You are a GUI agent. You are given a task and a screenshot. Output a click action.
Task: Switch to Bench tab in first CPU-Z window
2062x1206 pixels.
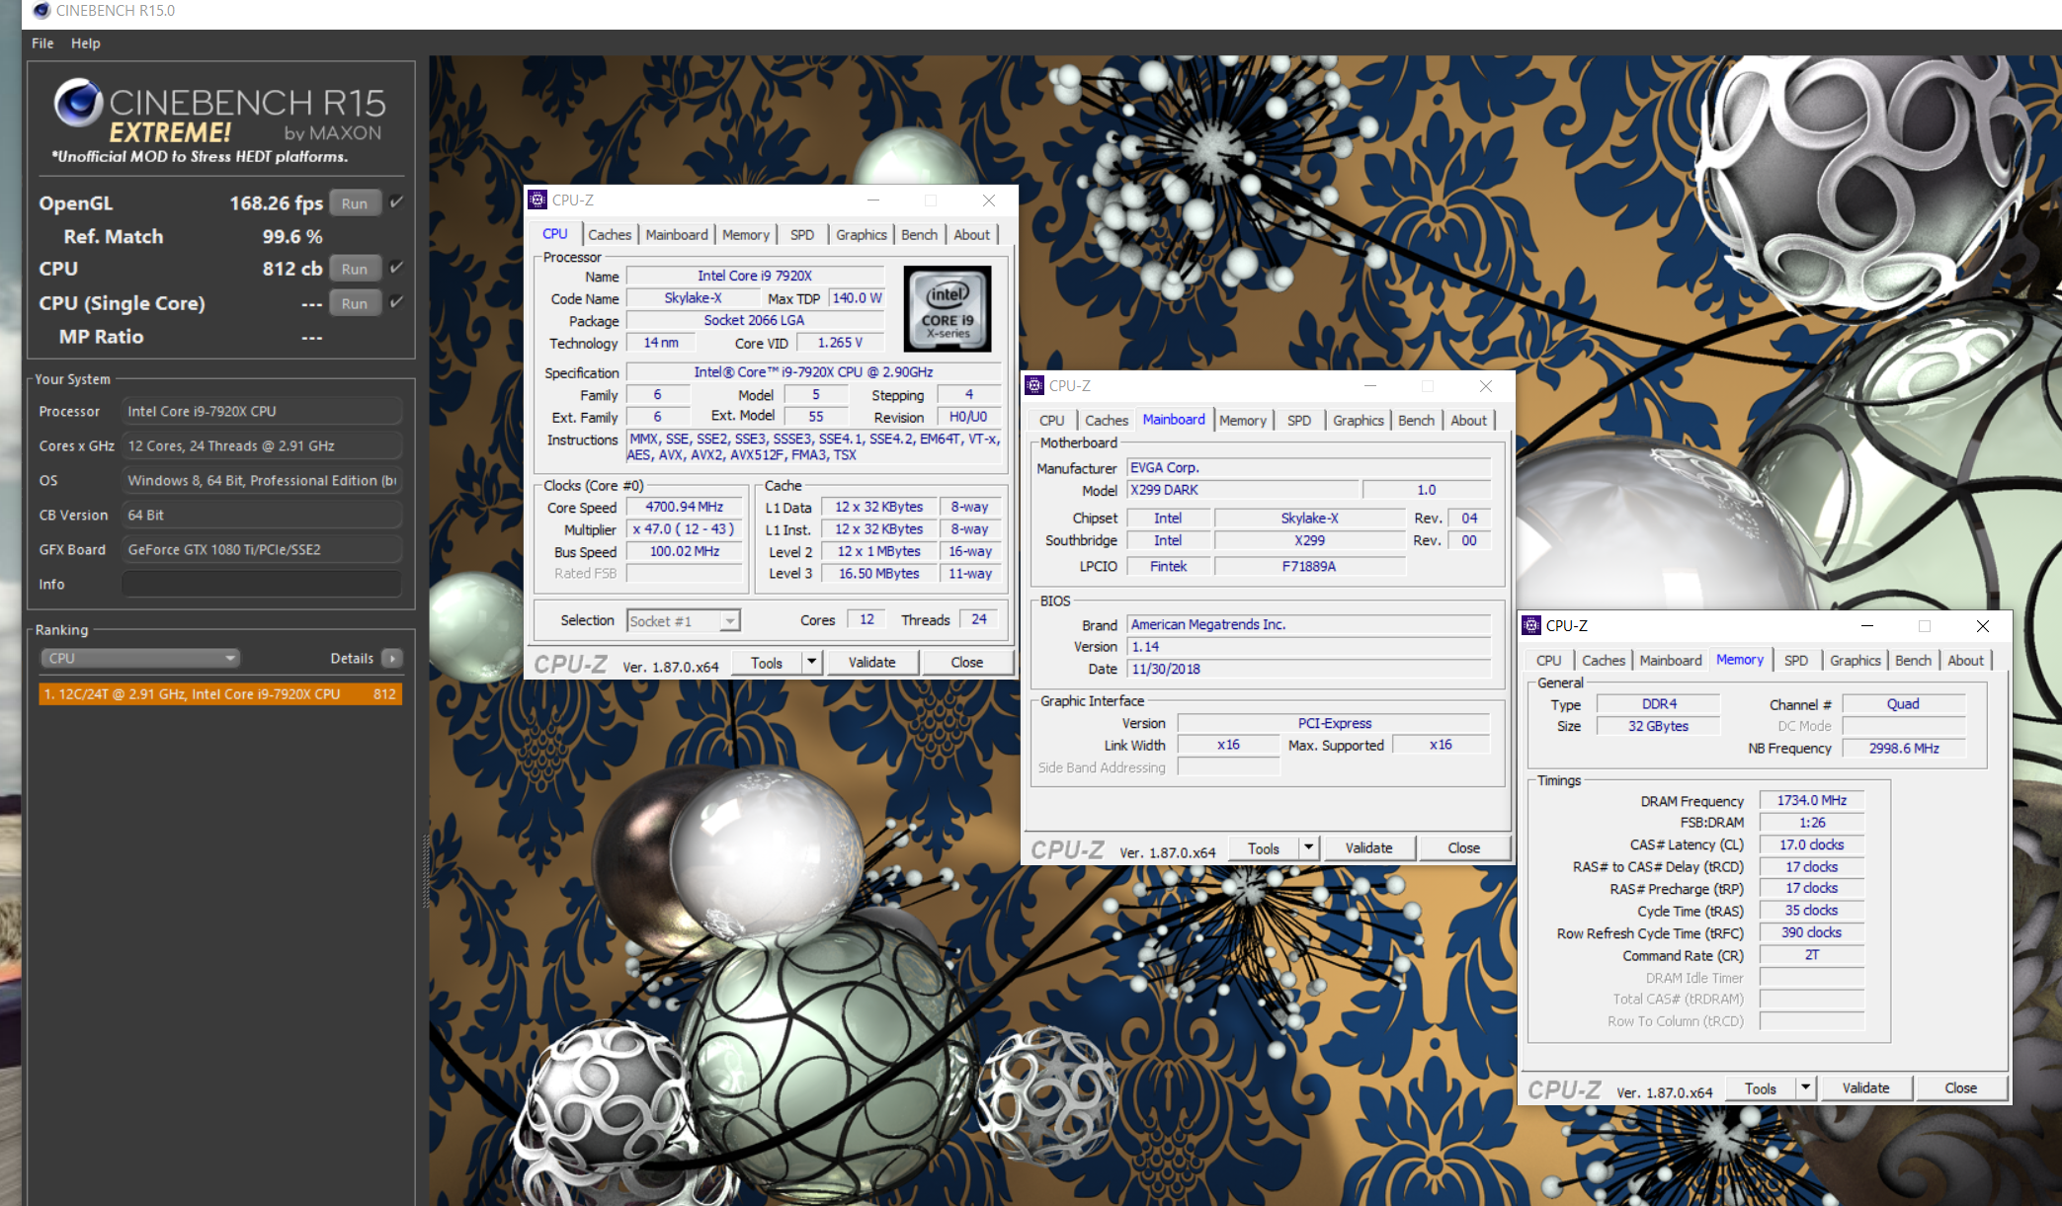(x=919, y=235)
